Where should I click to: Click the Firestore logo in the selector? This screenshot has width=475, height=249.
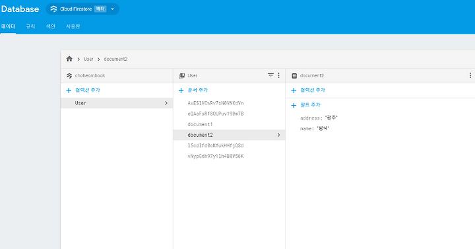53,9
